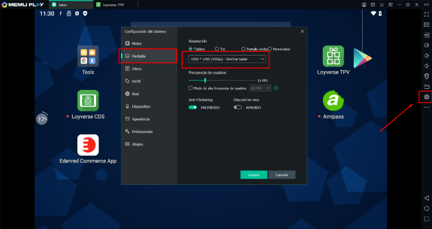Click the shared folder icon in sidebar
Screen dimensions: 432x229
[x=426, y=87]
